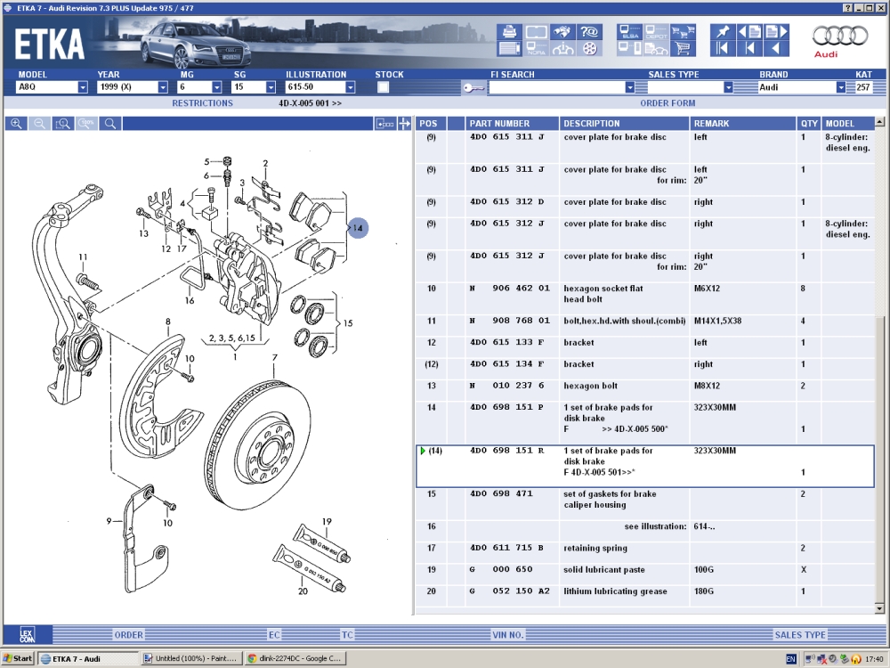Viewport: 890px width, 668px height.
Task: Click the brake disc callout number 7
Action: (x=275, y=358)
